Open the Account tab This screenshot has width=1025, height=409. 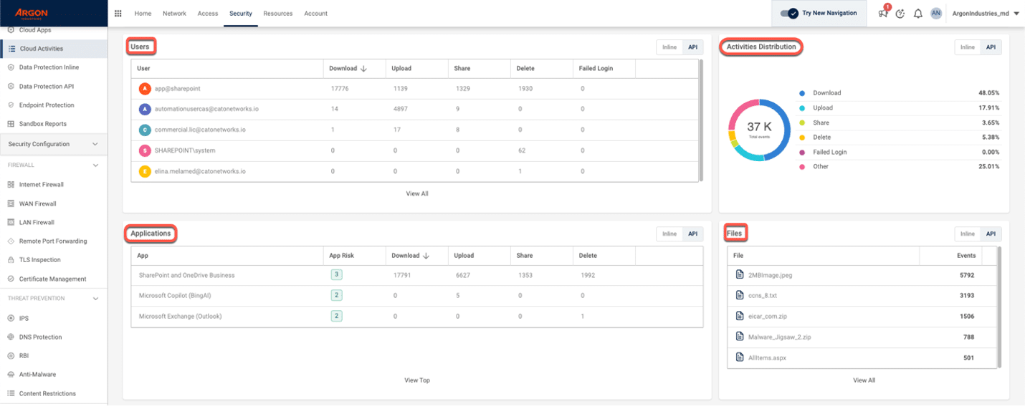315,14
